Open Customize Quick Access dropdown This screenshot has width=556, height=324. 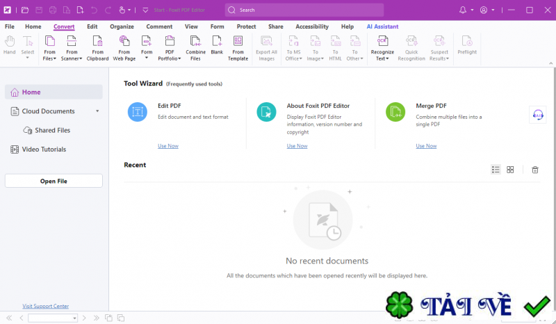pyautogui.click(x=145, y=10)
